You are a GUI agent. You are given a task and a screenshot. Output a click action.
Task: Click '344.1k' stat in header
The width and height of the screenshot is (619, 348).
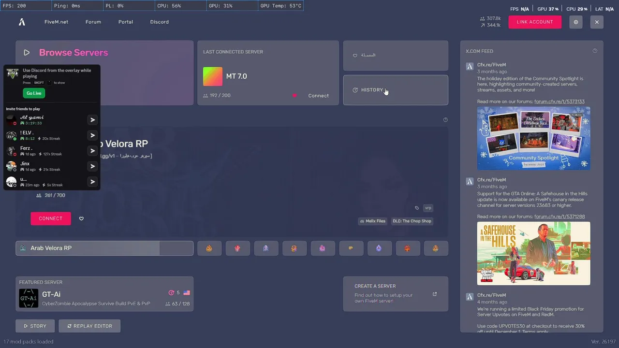[x=494, y=25]
